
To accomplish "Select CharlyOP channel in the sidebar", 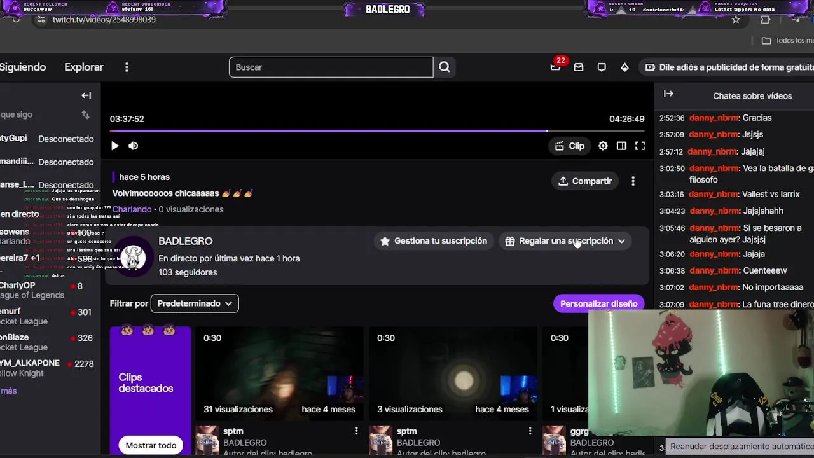I will click(49, 291).
